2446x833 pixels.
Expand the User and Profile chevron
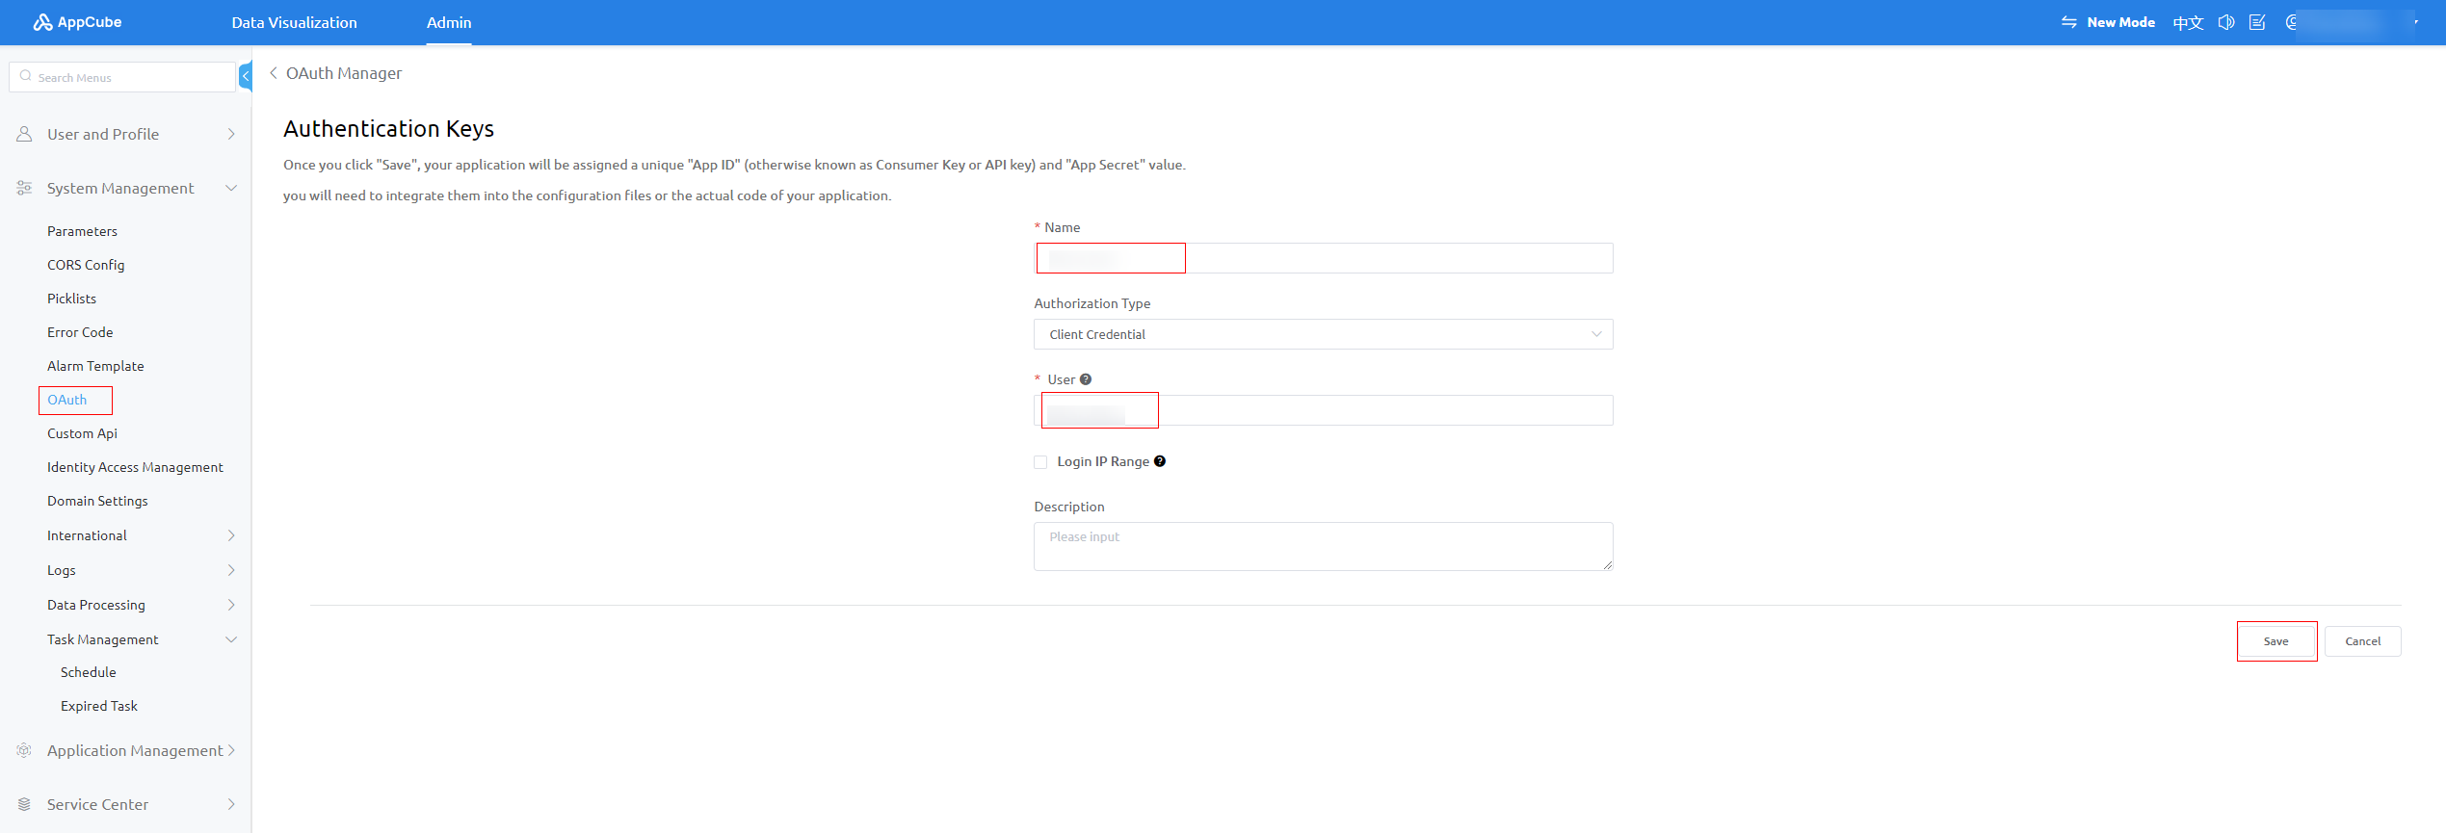tap(231, 134)
